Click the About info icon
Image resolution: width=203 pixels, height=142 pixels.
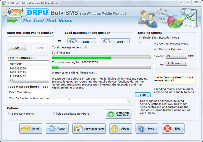tap(115, 129)
